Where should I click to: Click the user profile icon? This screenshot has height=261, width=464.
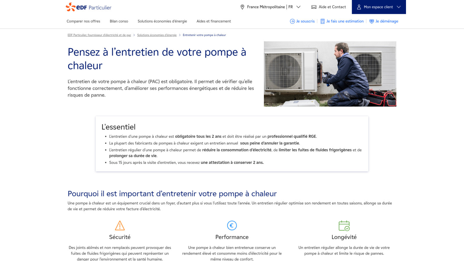click(x=359, y=7)
